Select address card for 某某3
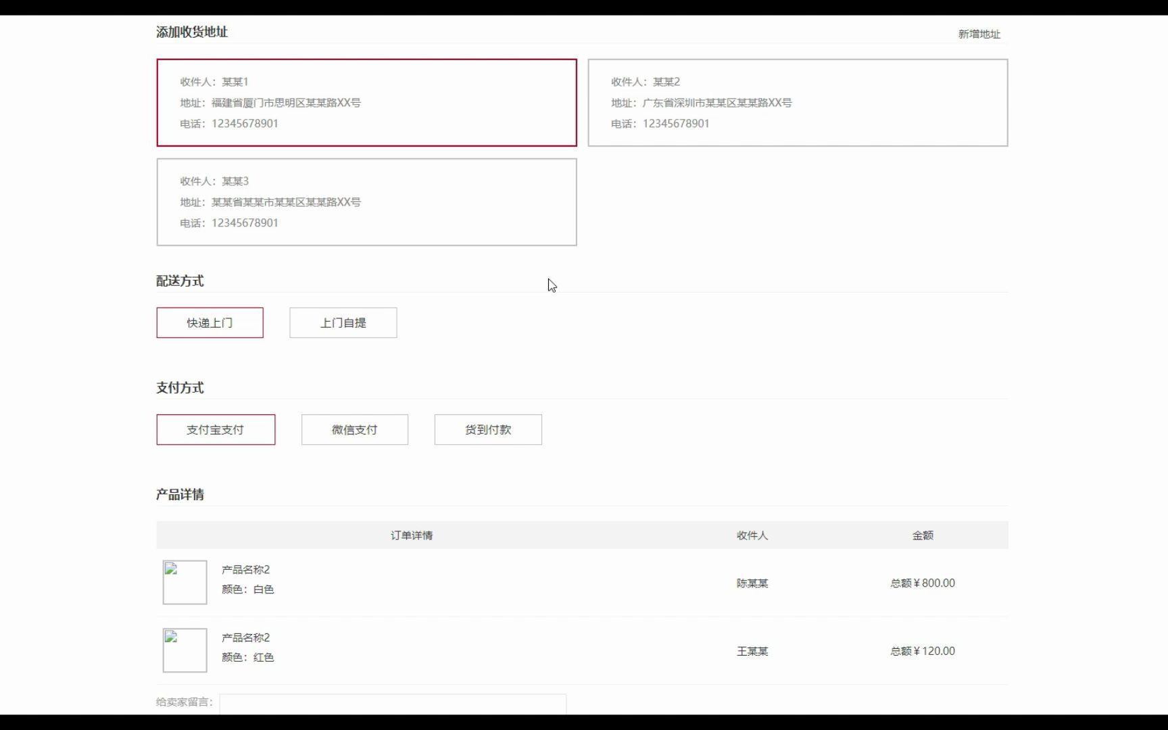Image resolution: width=1168 pixels, height=730 pixels. (x=366, y=202)
